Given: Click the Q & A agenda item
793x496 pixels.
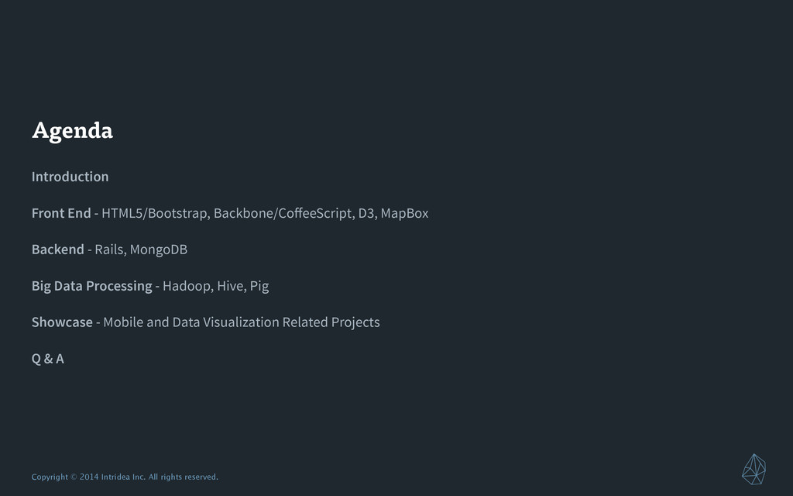Looking at the screenshot, I should click(47, 359).
